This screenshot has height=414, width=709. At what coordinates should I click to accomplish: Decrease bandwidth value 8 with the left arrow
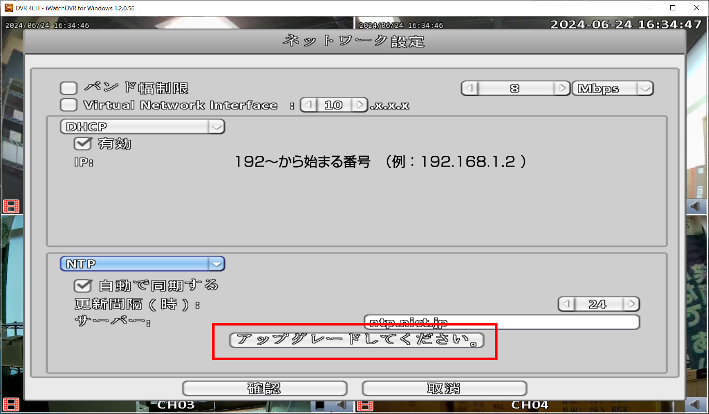click(470, 88)
